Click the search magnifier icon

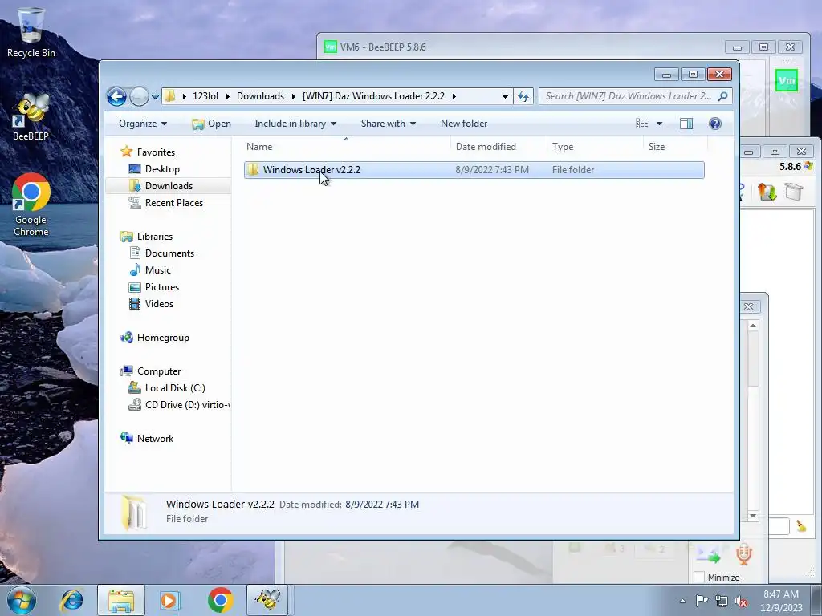723,96
